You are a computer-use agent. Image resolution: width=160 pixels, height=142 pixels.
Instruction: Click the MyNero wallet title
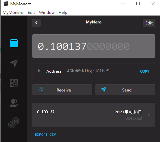pyautogui.click(x=94, y=22)
